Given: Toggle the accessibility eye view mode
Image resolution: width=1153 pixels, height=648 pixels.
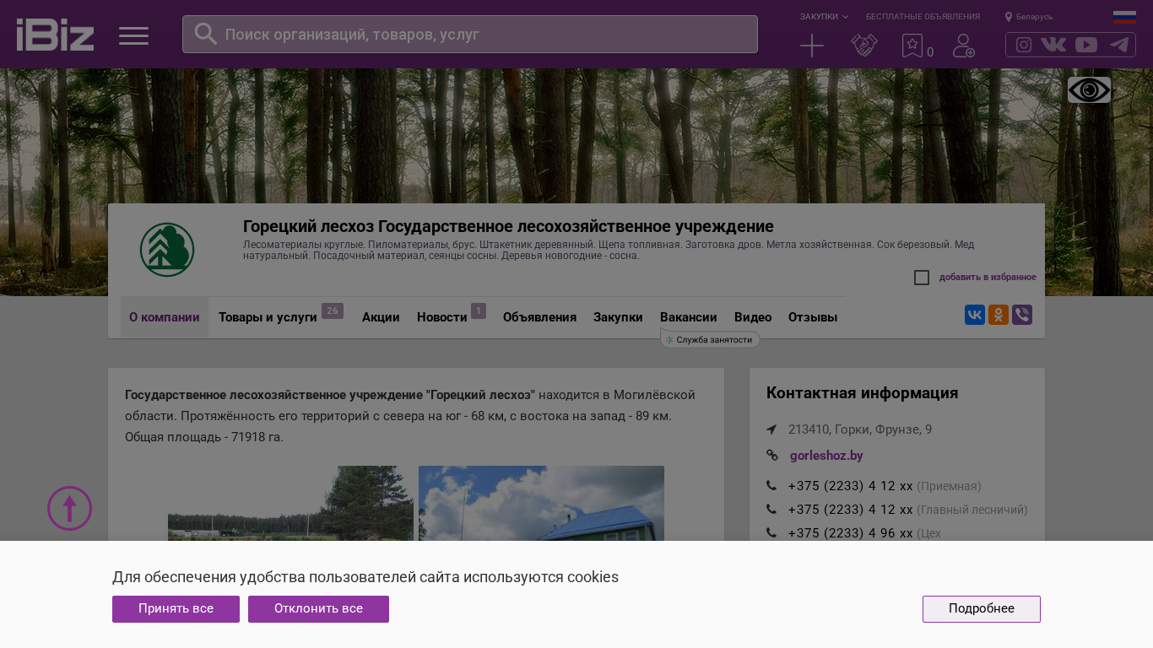Looking at the screenshot, I should click(x=1089, y=89).
